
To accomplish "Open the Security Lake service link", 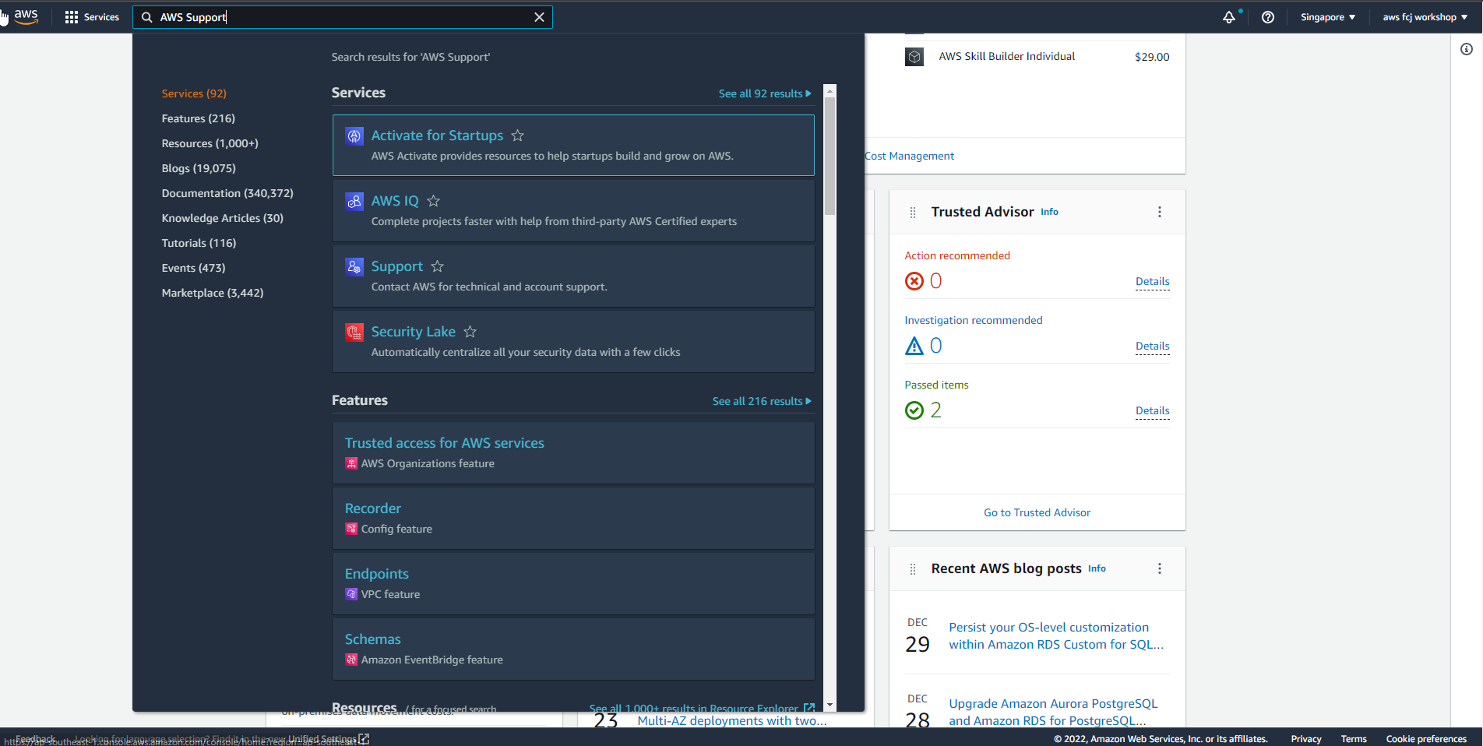I will (x=413, y=332).
